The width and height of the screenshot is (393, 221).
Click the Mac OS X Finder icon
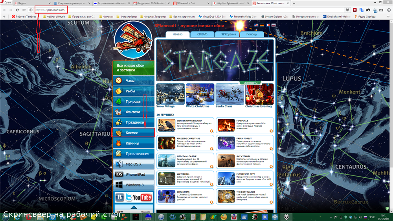119,164
